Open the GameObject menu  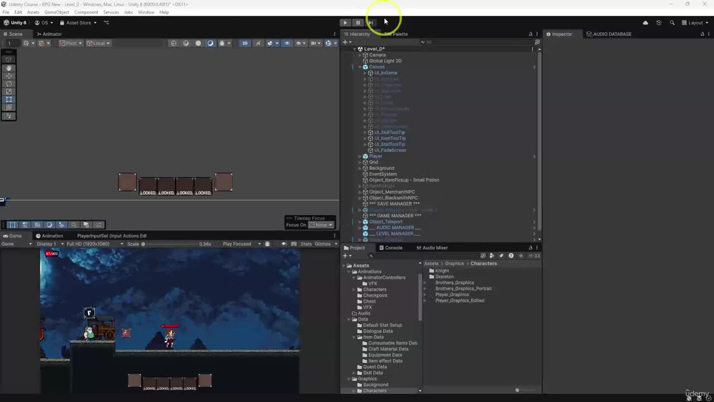[56, 12]
